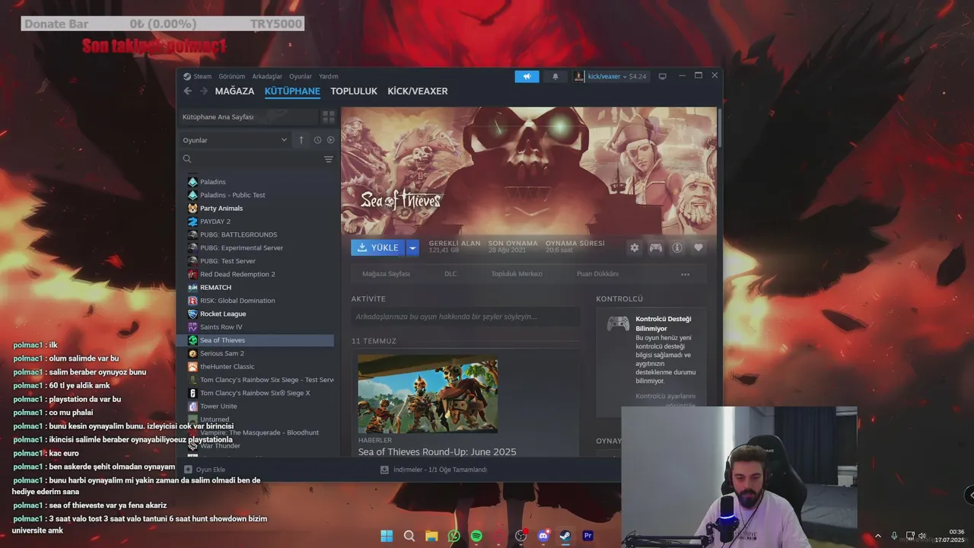Switch library to grid collections view icon

[329, 117]
